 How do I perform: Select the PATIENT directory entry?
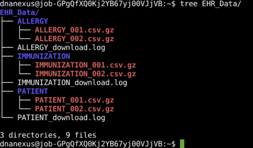tap(33, 91)
